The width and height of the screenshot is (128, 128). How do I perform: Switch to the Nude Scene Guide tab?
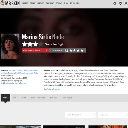point(38,98)
